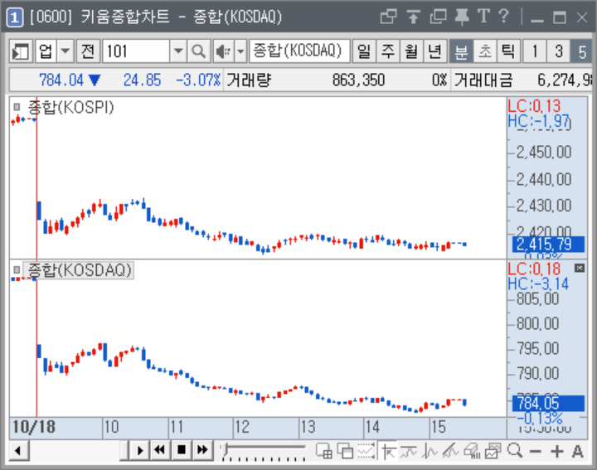Click the screen number 1 badge
Image resolution: width=597 pixels, height=470 pixels.
(x=14, y=17)
